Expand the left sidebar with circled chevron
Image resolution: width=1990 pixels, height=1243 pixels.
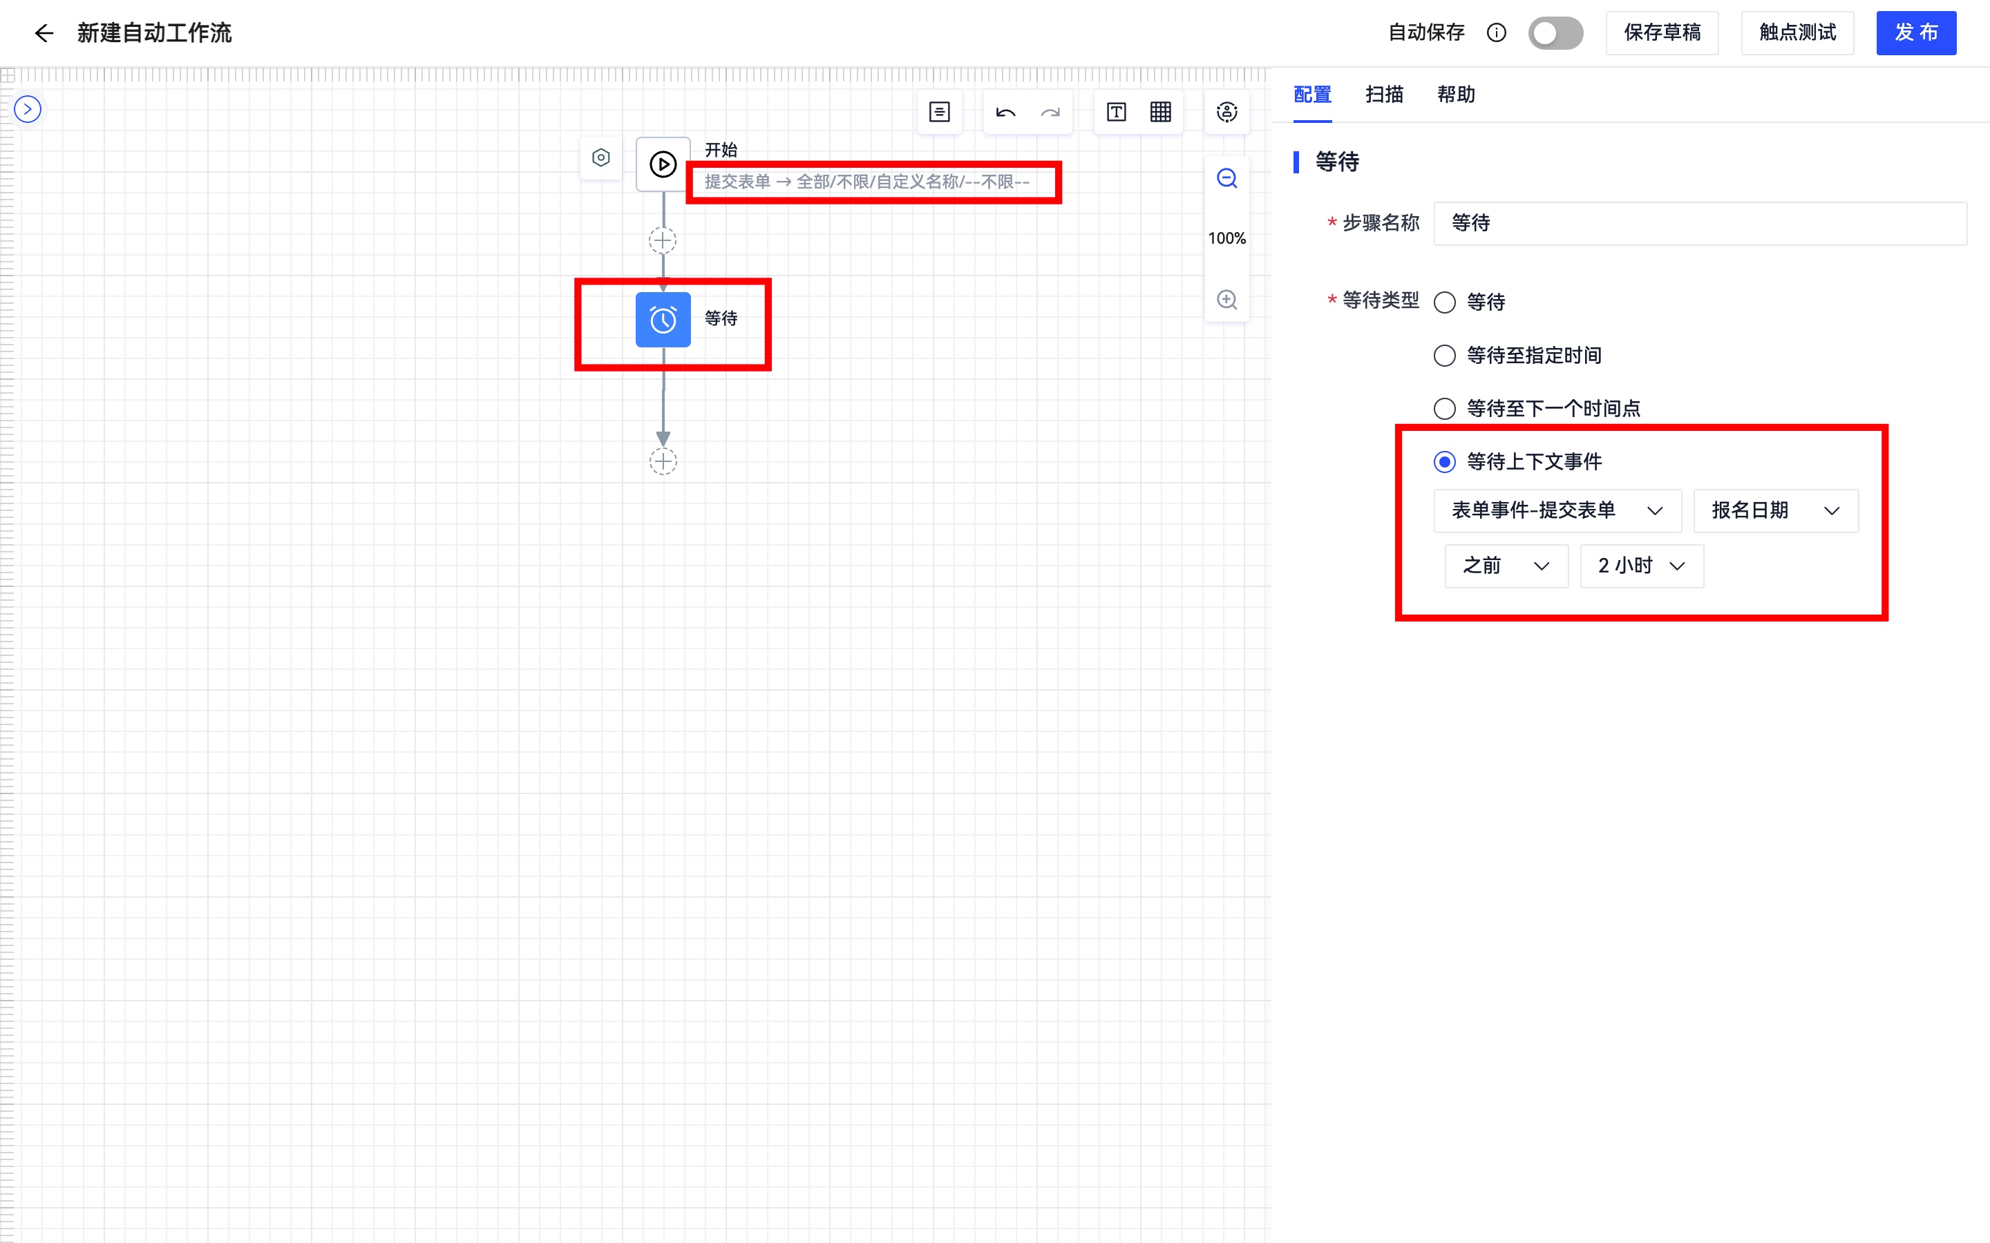pos(28,109)
